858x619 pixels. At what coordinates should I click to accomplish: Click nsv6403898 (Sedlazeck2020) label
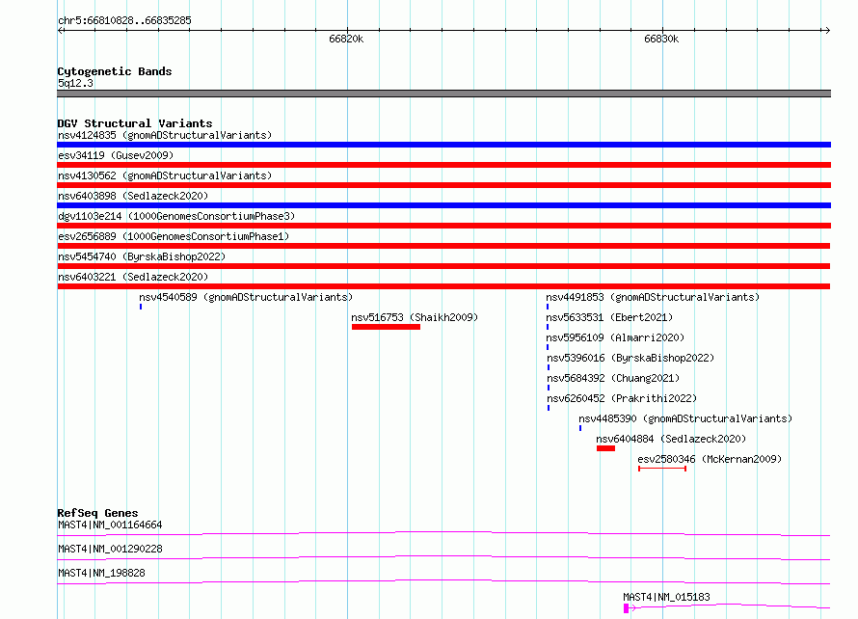pos(133,196)
